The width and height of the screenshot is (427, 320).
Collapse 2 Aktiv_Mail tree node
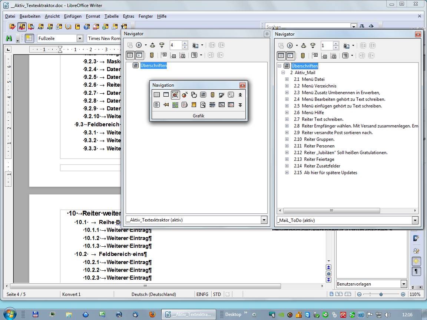[283, 73]
